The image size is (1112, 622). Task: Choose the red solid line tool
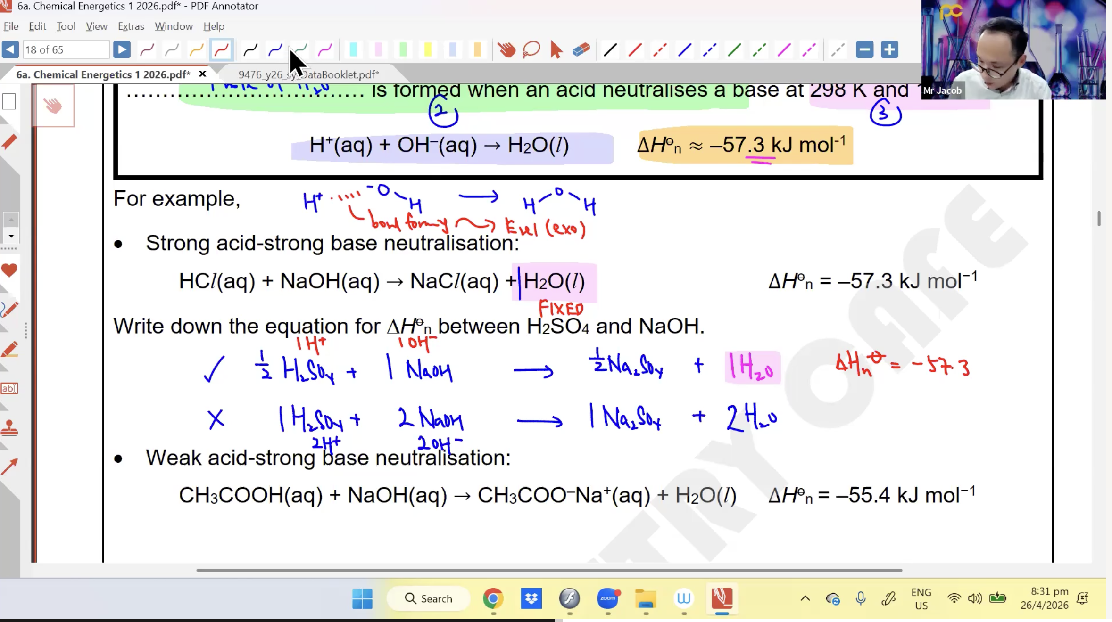pyautogui.click(x=635, y=49)
